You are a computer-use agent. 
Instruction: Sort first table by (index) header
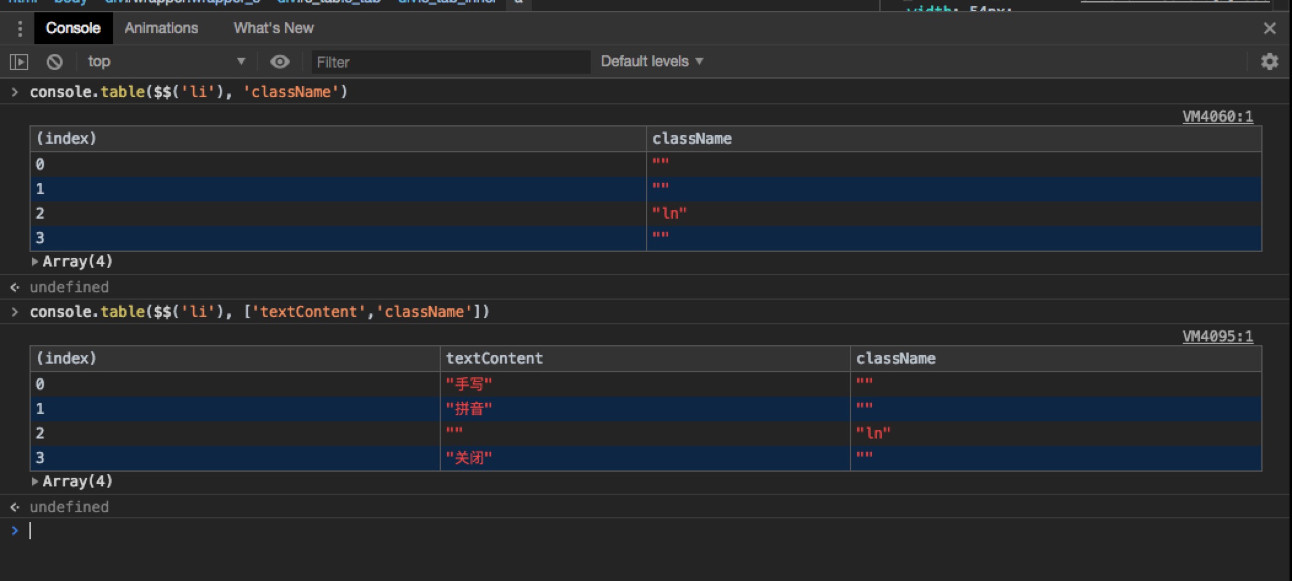(338, 139)
